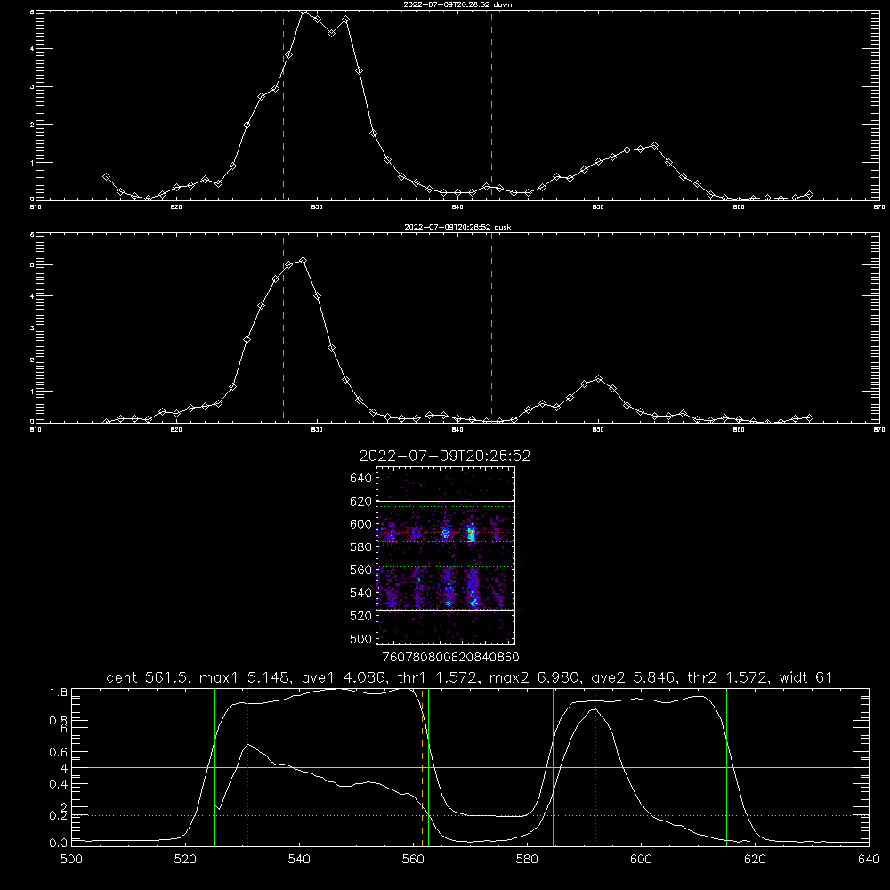Click the solid green line near 615
The width and height of the screenshot is (890, 890).
pos(726,766)
